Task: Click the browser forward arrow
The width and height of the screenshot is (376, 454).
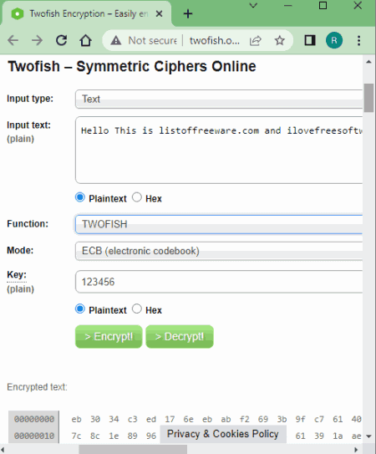Action: 37,40
